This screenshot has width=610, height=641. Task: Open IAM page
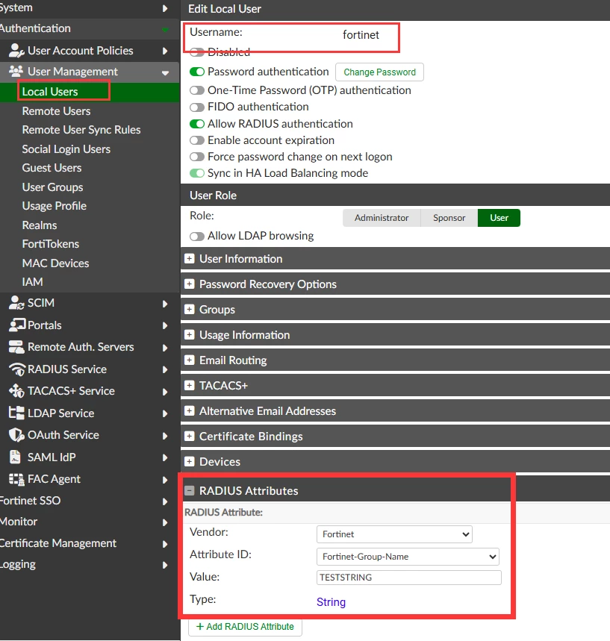tap(32, 281)
